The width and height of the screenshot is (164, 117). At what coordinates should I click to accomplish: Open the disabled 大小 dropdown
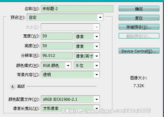pos(70,27)
